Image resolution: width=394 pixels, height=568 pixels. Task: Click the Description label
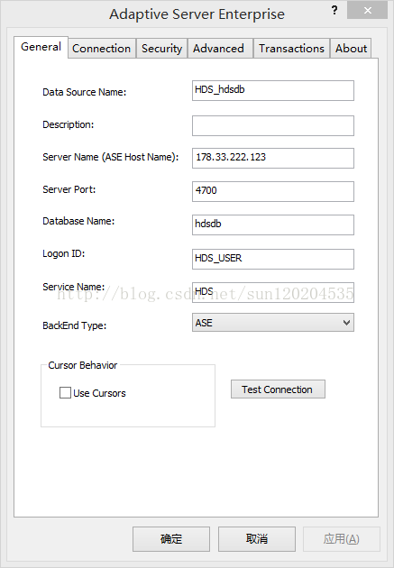[69, 124]
